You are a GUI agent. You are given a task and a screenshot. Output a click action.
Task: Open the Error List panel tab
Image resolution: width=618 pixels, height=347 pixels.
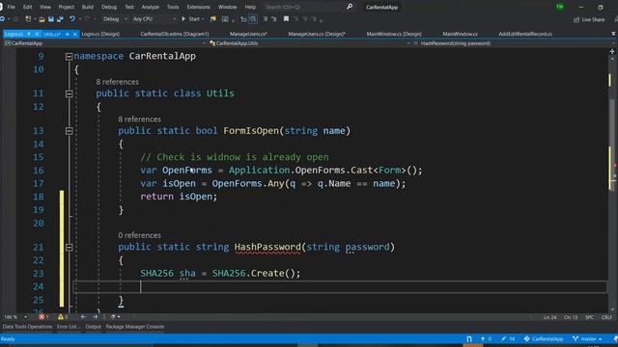point(69,327)
